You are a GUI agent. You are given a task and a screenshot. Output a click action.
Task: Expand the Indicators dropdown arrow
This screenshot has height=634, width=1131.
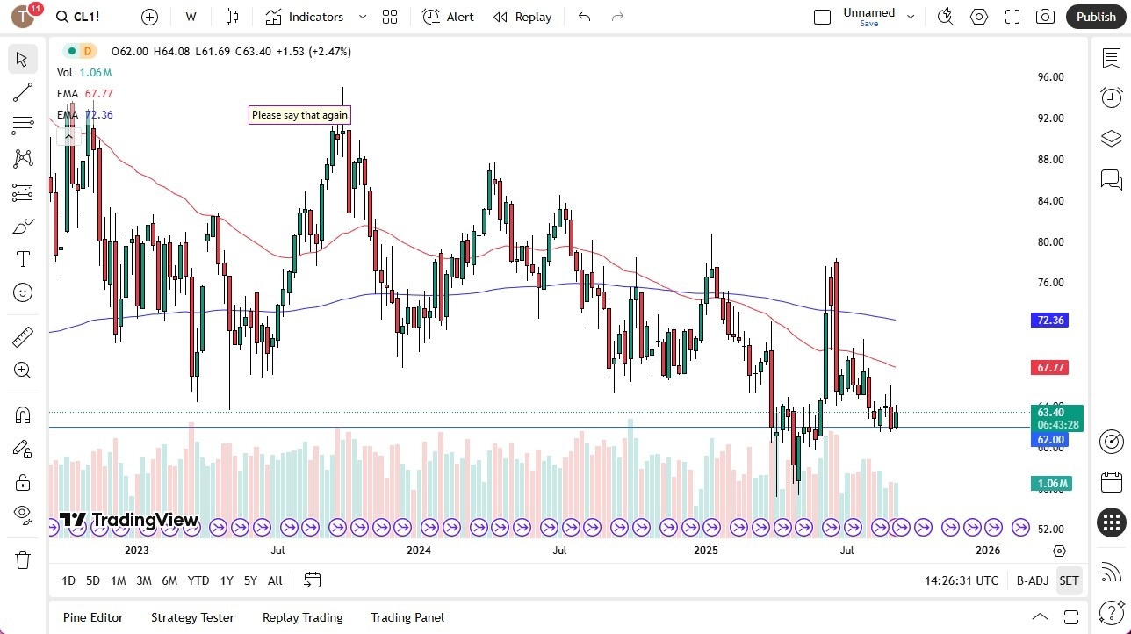point(362,17)
